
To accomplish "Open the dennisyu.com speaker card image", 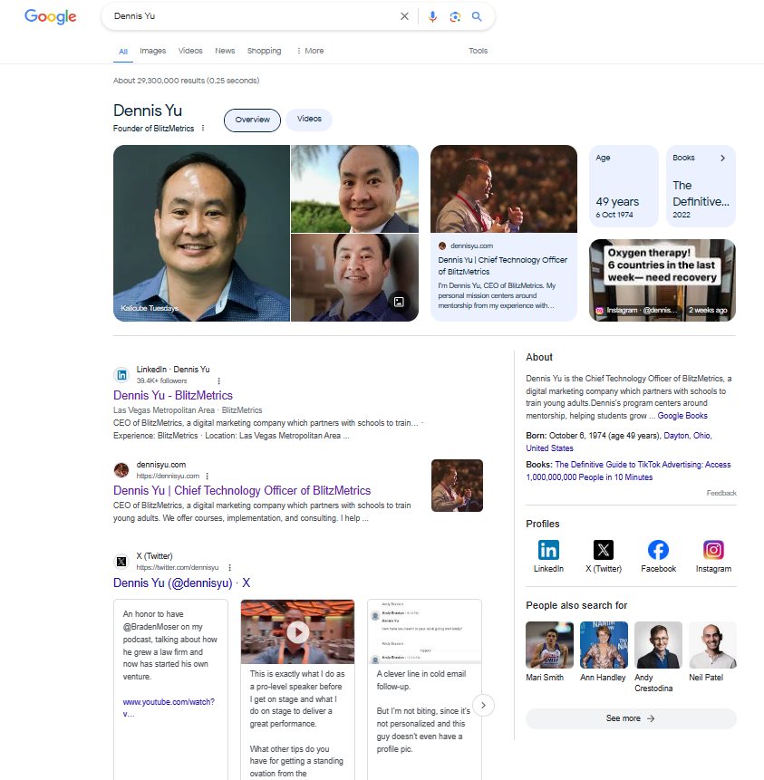I will tap(504, 189).
